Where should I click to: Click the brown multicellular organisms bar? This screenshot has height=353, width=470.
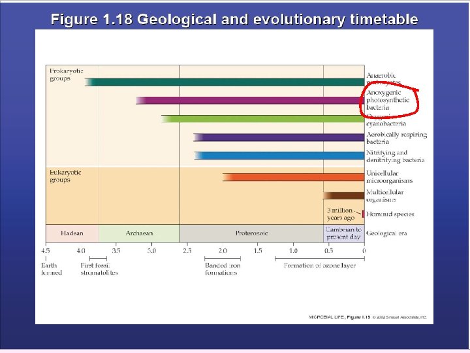(344, 195)
